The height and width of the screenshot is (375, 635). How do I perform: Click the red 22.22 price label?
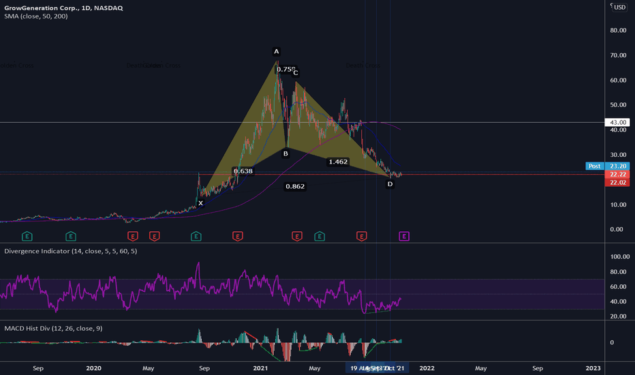coord(617,175)
